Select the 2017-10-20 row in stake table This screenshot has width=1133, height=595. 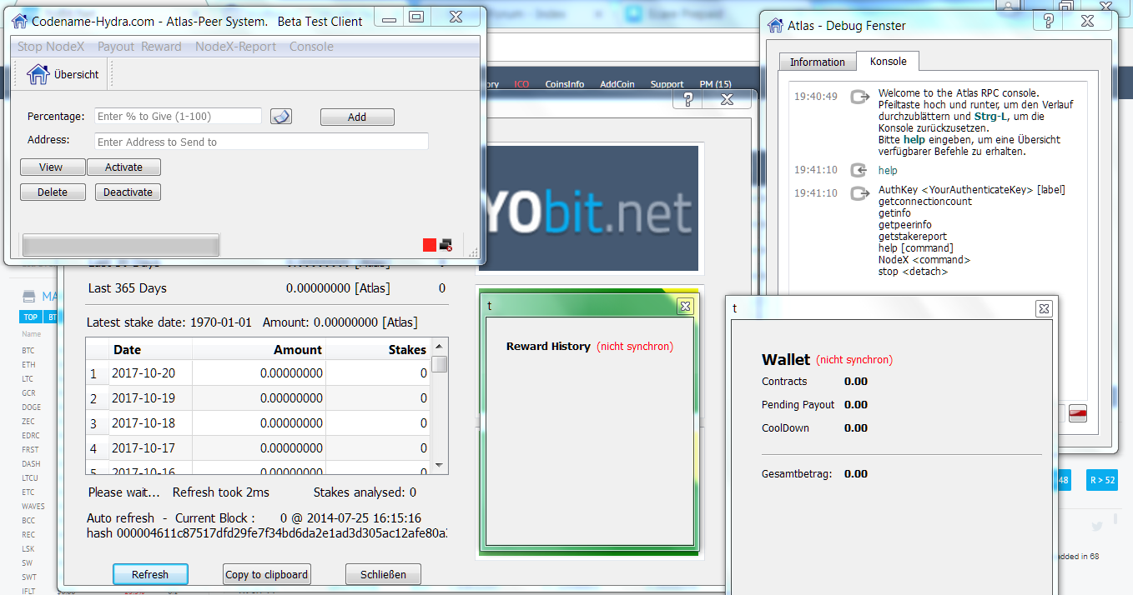click(x=259, y=373)
